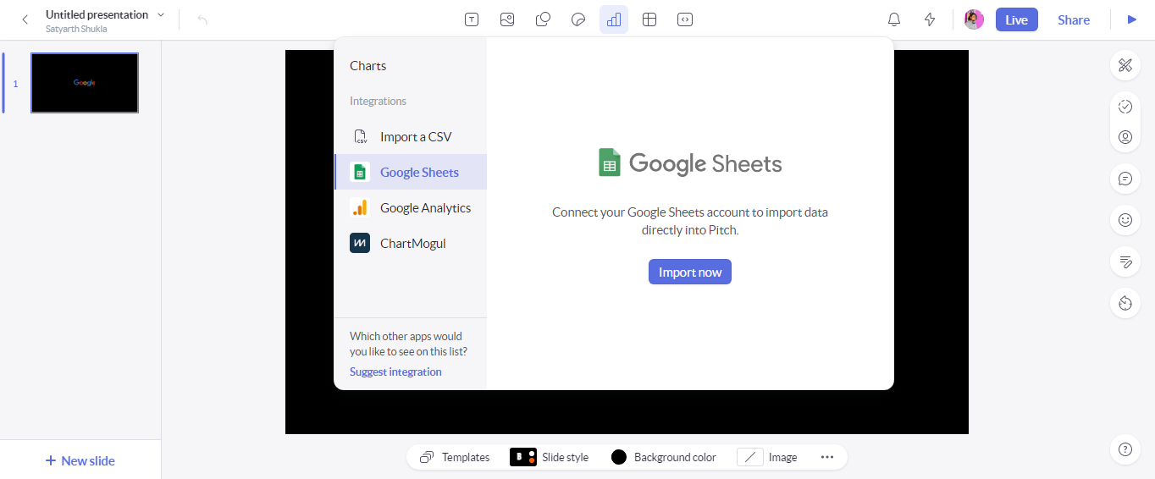
Task: Select the Sticker tool
Action: click(578, 19)
